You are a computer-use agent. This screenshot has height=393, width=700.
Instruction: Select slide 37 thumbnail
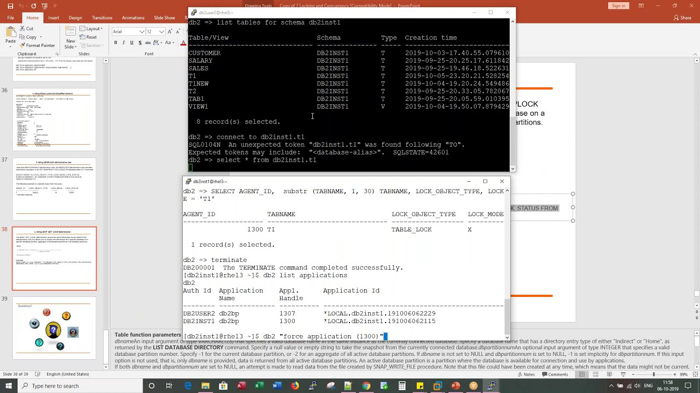pos(54,189)
